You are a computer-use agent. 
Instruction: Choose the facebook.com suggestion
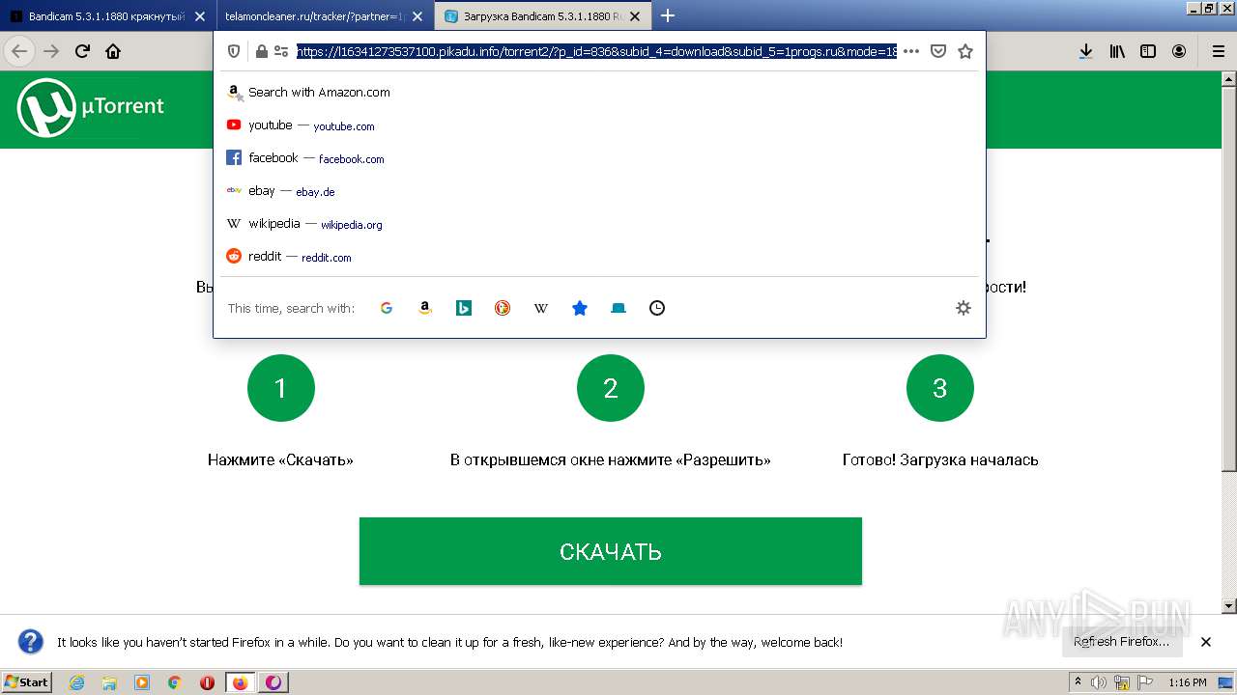click(x=599, y=158)
